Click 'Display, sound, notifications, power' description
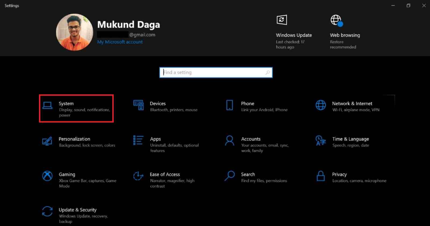The width and height of the screenshot is (430, 226). 84,113
